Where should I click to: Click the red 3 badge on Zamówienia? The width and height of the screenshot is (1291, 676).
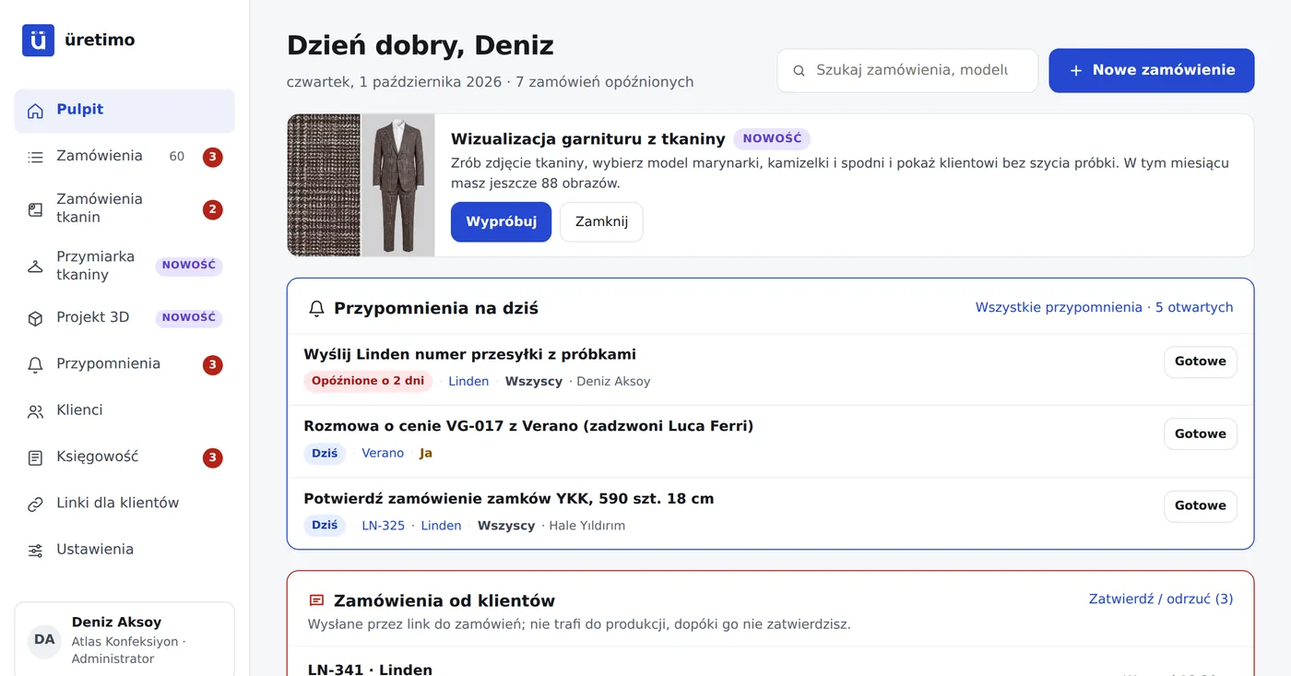(213, 157)
